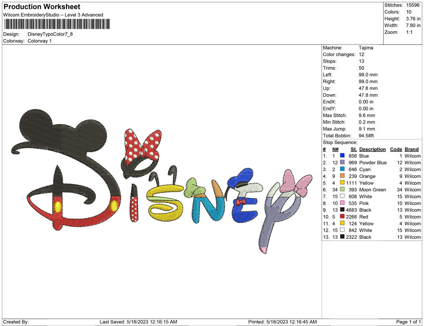Select the Powder Blue swatch in stop 2

(x=342, y=162)
